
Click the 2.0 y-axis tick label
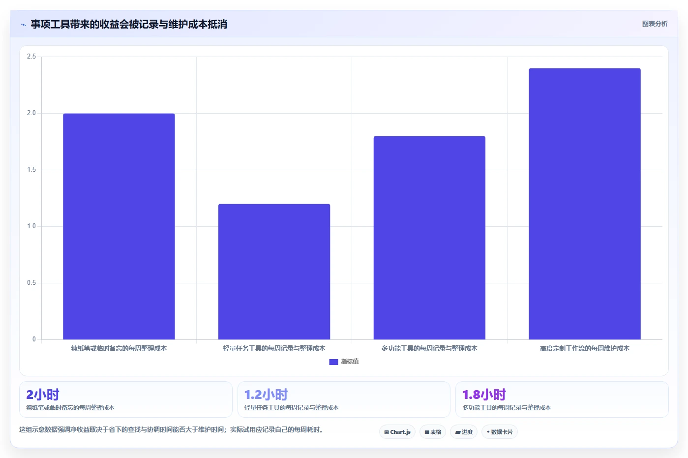tap(31, 113)
